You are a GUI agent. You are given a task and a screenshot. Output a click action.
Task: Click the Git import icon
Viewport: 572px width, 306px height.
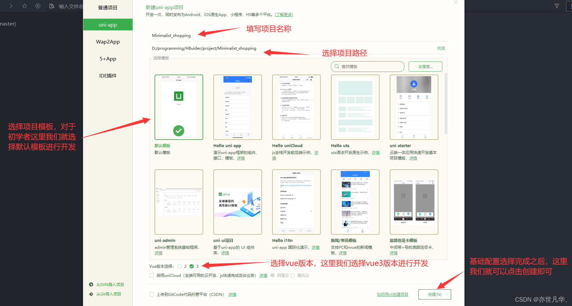click(91, 294)
